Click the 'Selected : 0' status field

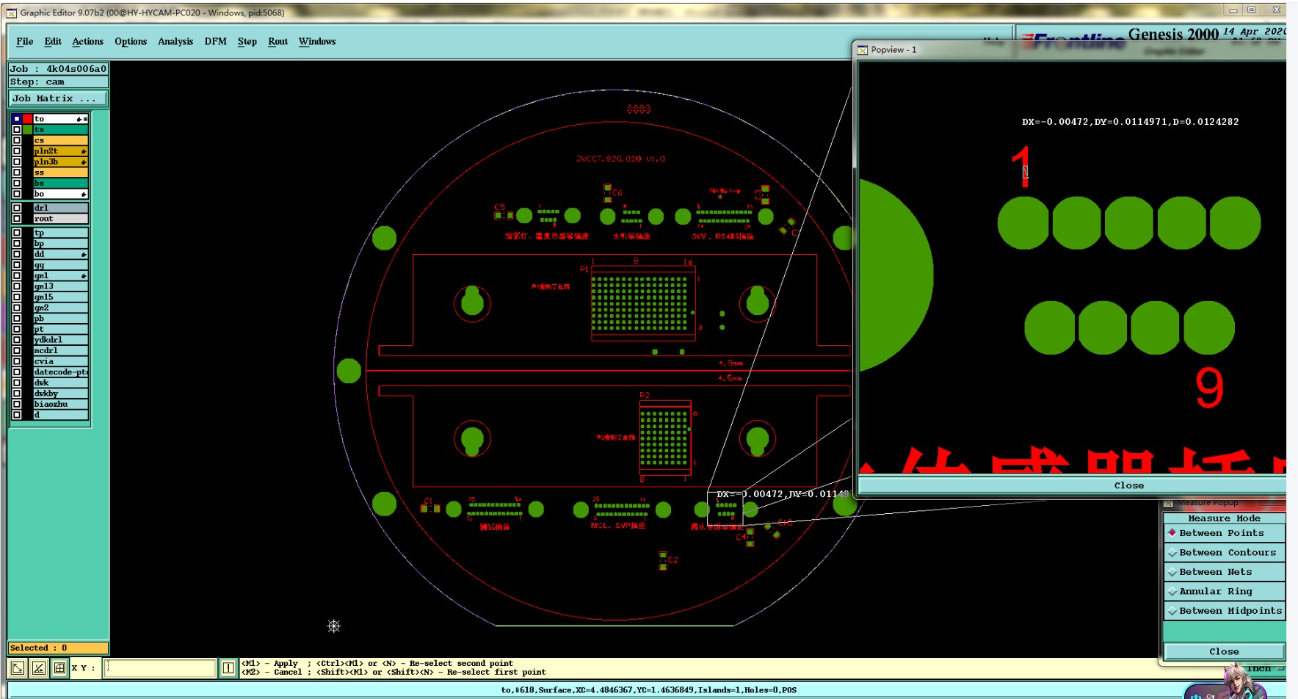tap(58, 648)
